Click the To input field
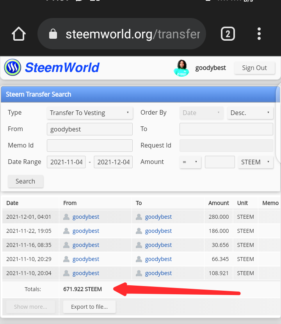The image size is (281, 324). (226, 129)
